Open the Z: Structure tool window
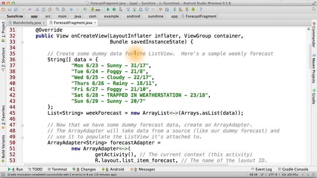Viewport: 317px width, 178px height. (3, 59)
